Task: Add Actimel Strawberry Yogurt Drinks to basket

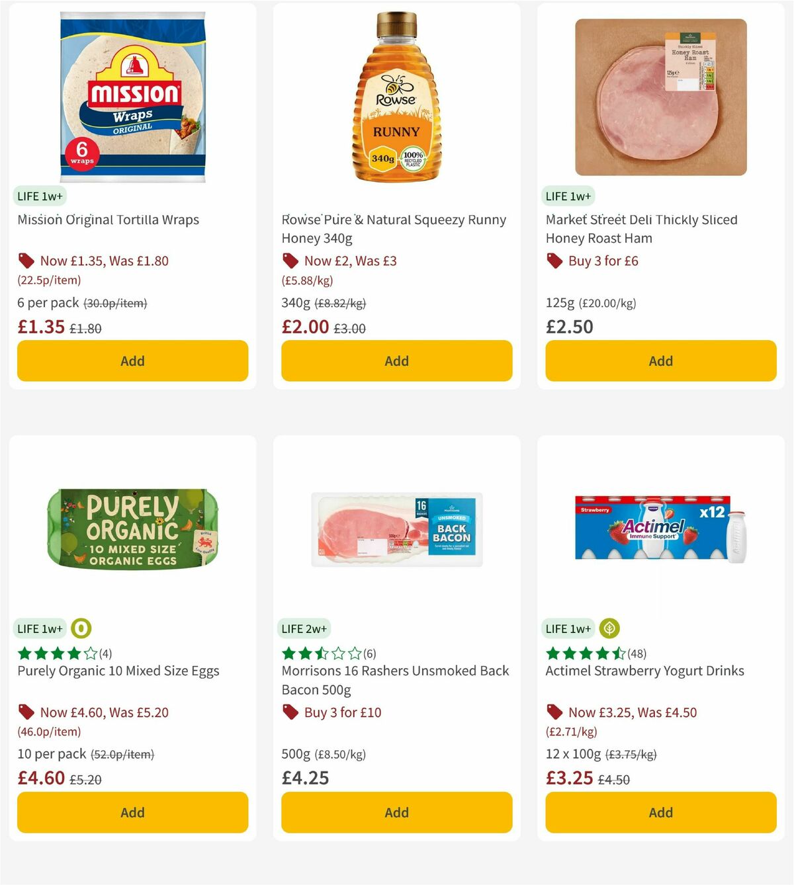Action: click(660, 812)
